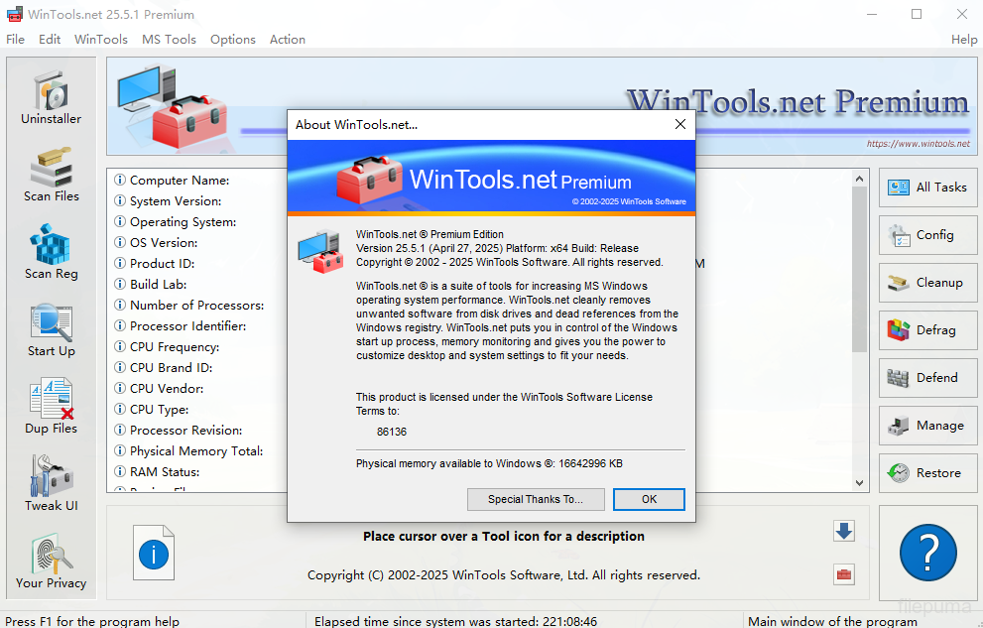Start the Defrag action
The width and height of the screenshot is (983, 628).
click(x=927, y=330)
